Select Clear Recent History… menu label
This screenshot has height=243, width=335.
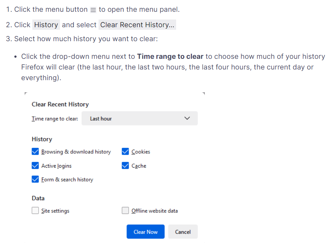point(137,25)
